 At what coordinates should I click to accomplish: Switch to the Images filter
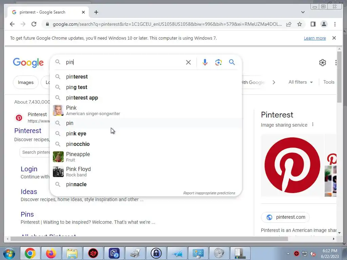click(x=26, y=83)
